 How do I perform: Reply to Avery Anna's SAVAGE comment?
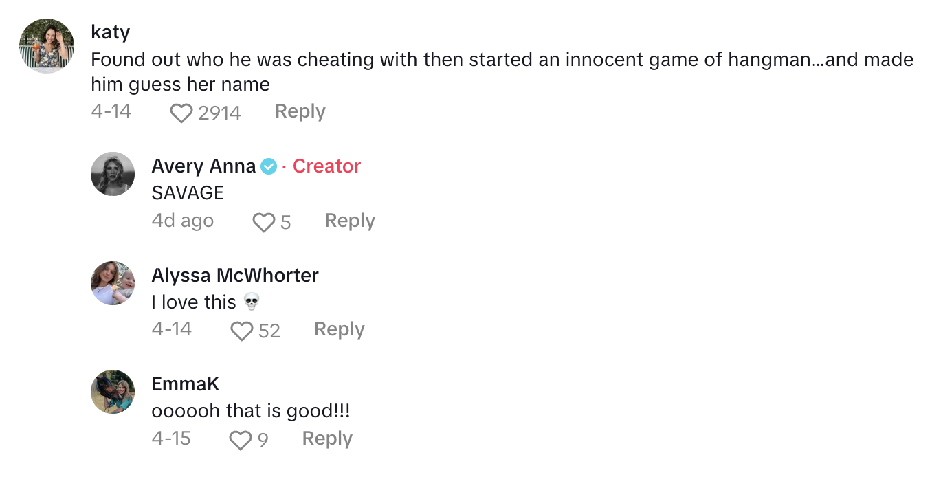click(x=350, y=221)
